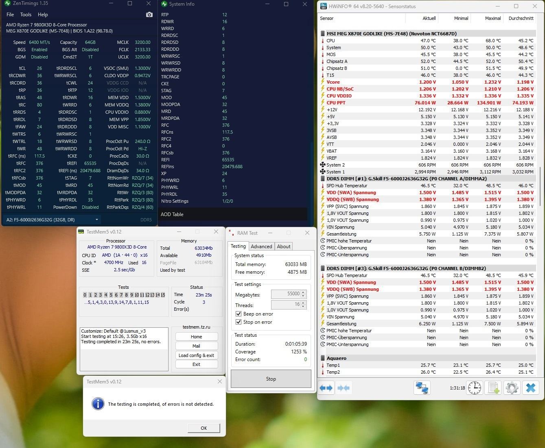Open the Tools menu in ZenTimings
Screen dimensions: 545x448
point(26,15)
